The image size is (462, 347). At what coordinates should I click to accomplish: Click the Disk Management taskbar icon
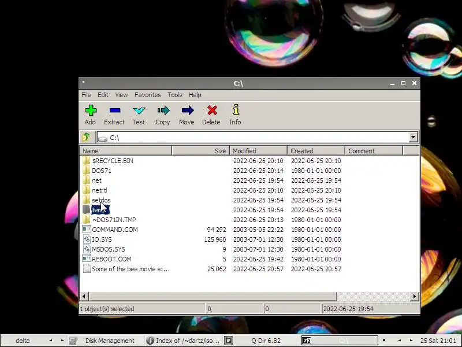[x=73, y=341]
